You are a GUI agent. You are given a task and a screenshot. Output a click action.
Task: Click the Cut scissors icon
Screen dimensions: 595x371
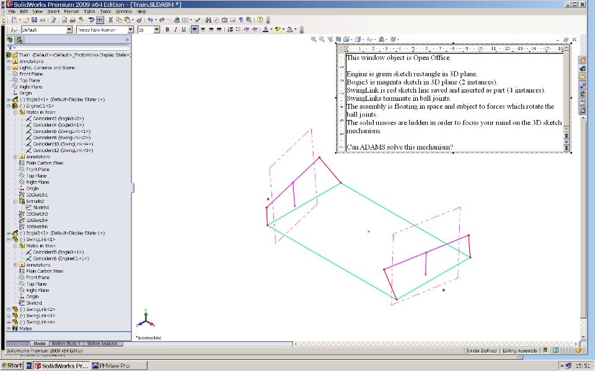click(x=111, y=20)
